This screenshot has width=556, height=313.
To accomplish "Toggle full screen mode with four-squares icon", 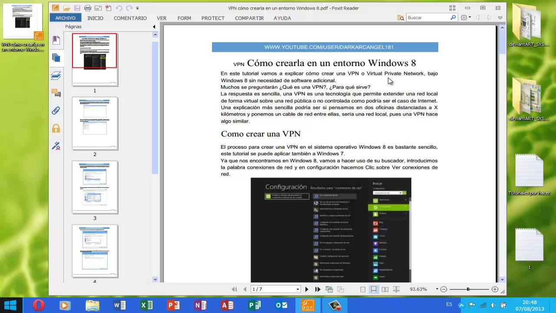I will point(452,8).
